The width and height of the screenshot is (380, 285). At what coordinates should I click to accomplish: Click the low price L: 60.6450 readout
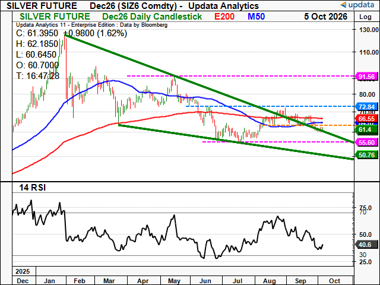[x=36, y=55]
